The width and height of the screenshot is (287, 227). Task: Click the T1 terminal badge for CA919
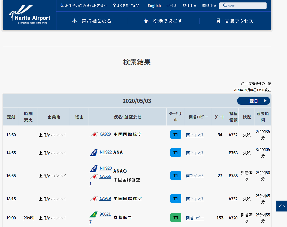(176, 198)
